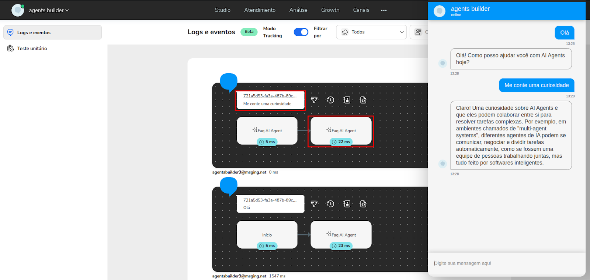Open trace ID link above 'Me conte uma curiosidade'
The height and width of the screenshot is (280, 590).
[270, 96]
